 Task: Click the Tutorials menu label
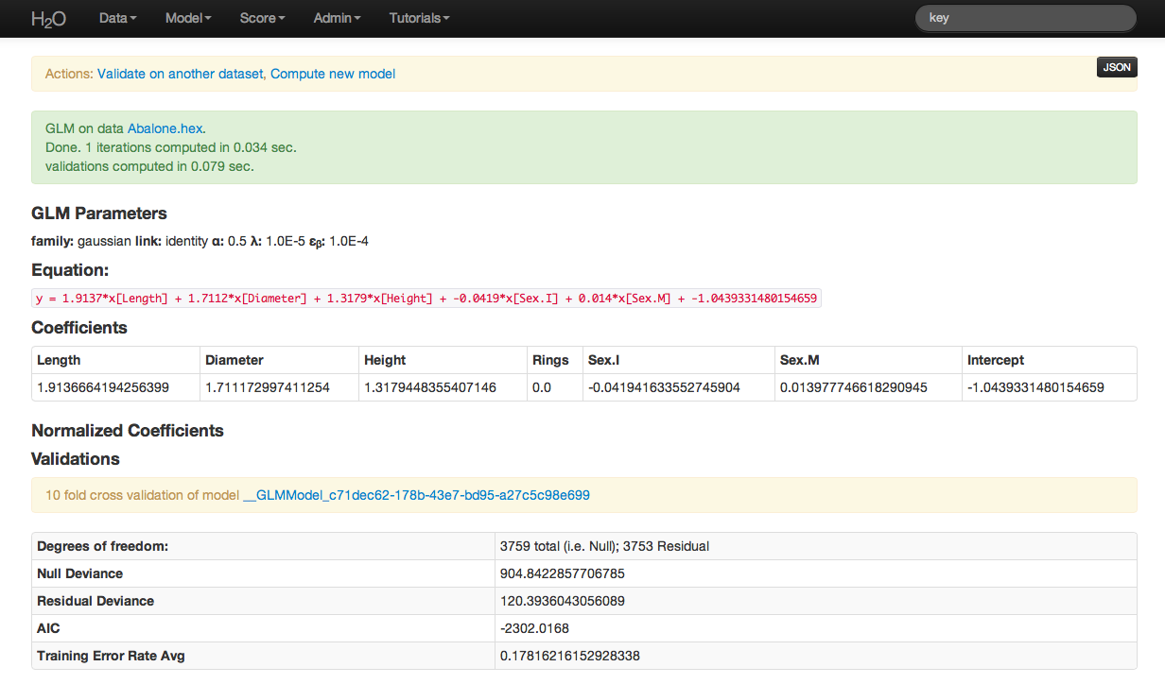[x=413, y=18]
